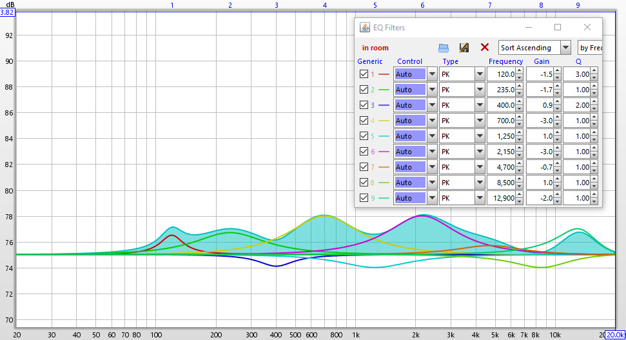The height and width of the screenshot is (340, 626).
Task: Click the 20.0k axis limit box
Action: (x=615, y=335)
